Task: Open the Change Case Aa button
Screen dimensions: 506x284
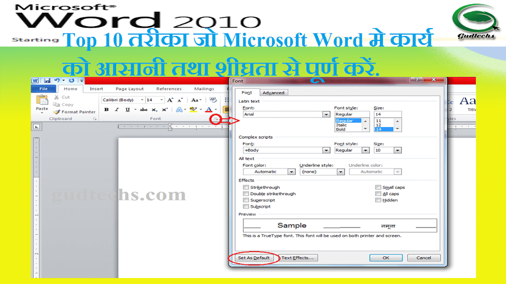Action: (x=196, y=100)
